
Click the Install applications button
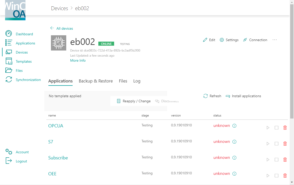(x=243, y=96)
